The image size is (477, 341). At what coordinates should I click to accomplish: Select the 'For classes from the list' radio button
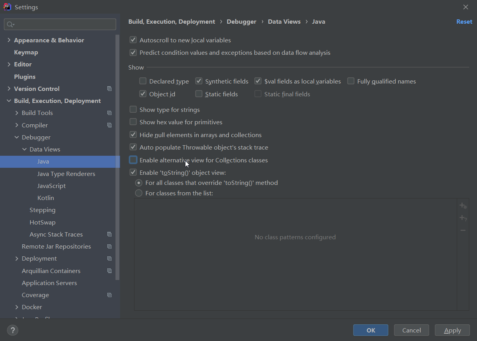point(139,193)
